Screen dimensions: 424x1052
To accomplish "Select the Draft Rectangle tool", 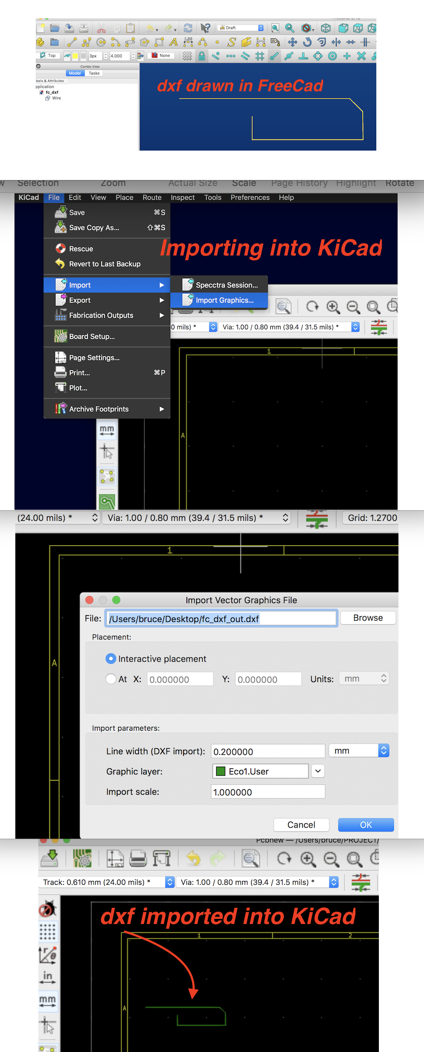I will [x=159, y=42].
